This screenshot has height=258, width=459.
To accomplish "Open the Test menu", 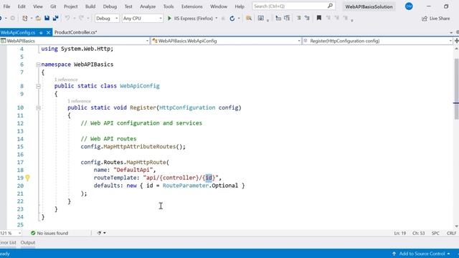I will click(128, 6).
